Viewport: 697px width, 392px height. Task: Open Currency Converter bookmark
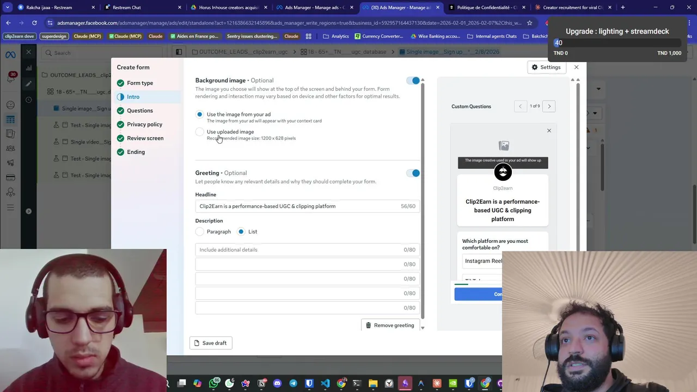[x=379, y=36]
